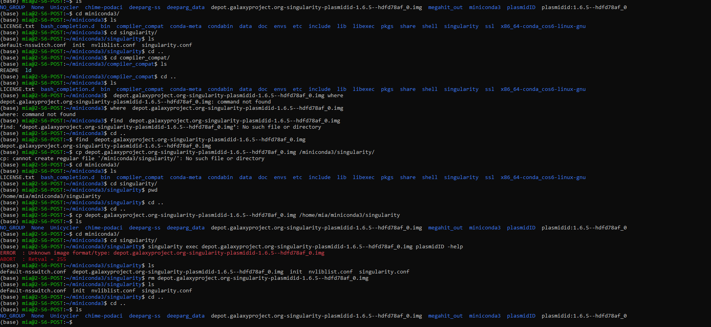Click the README file name
The width and height of the screenshot is (711, 327).
pyautogui.click(x=9, y=70)
